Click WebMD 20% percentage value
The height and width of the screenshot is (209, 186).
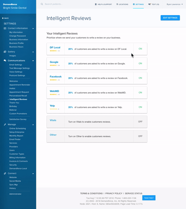pos(71,93)
